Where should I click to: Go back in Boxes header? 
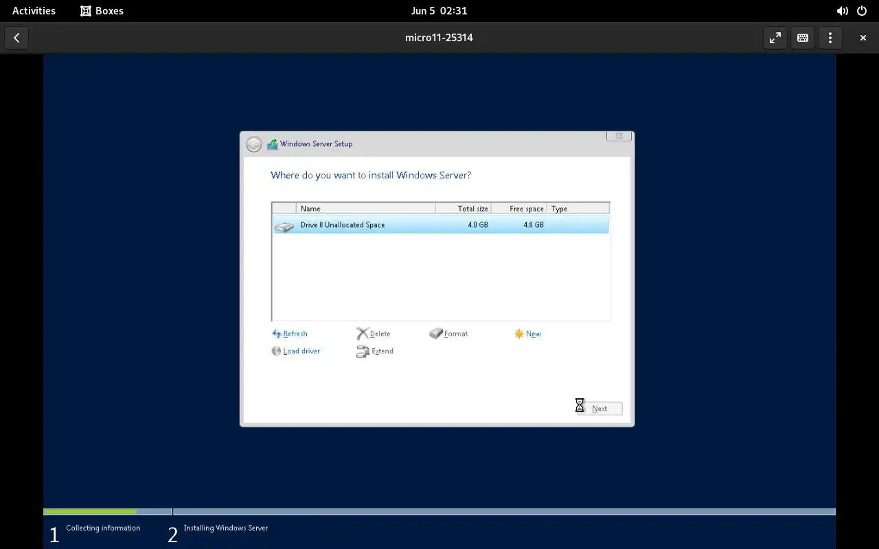16,38
